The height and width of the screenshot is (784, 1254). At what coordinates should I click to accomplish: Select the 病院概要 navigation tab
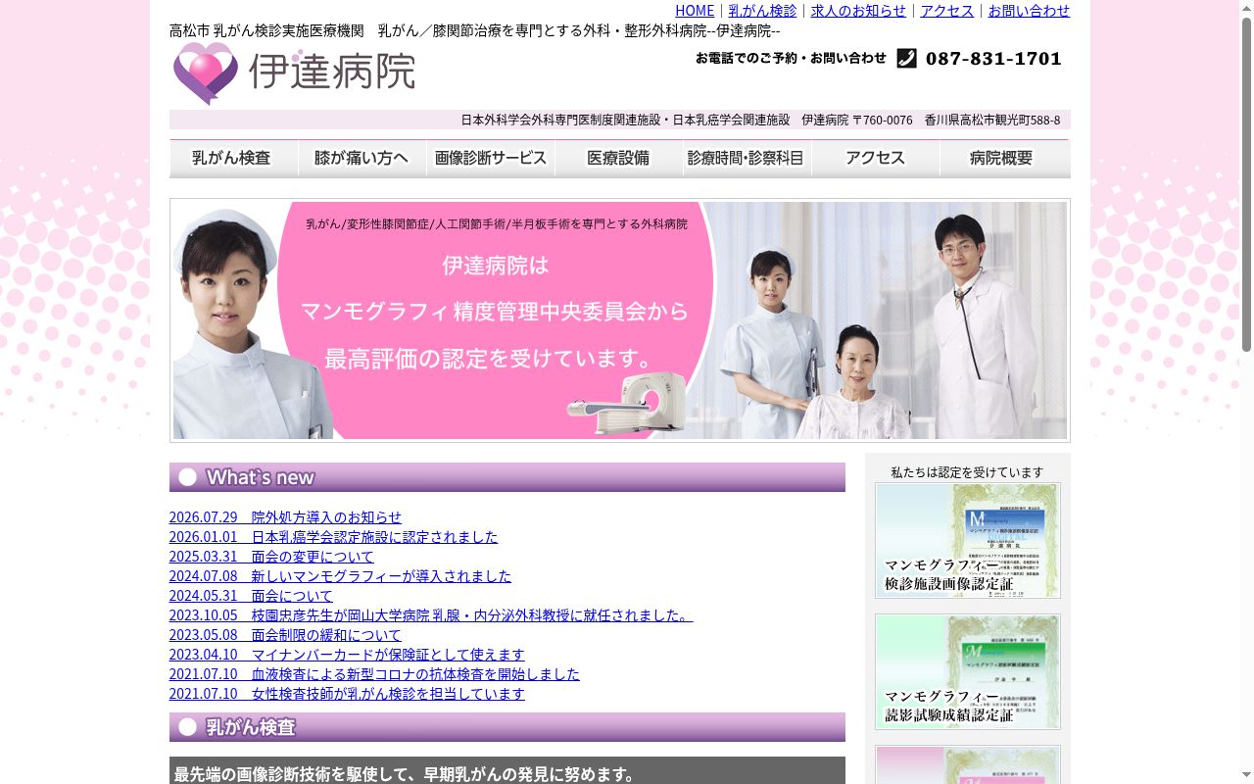coord(1004,159)
